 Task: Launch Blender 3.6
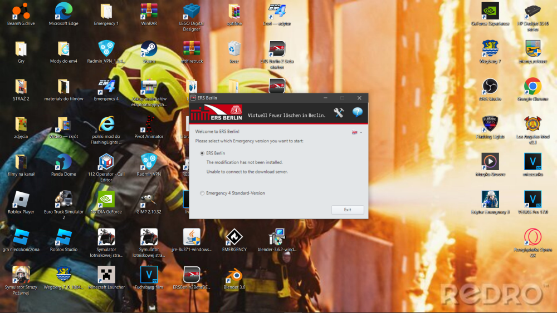pos(234,278)
